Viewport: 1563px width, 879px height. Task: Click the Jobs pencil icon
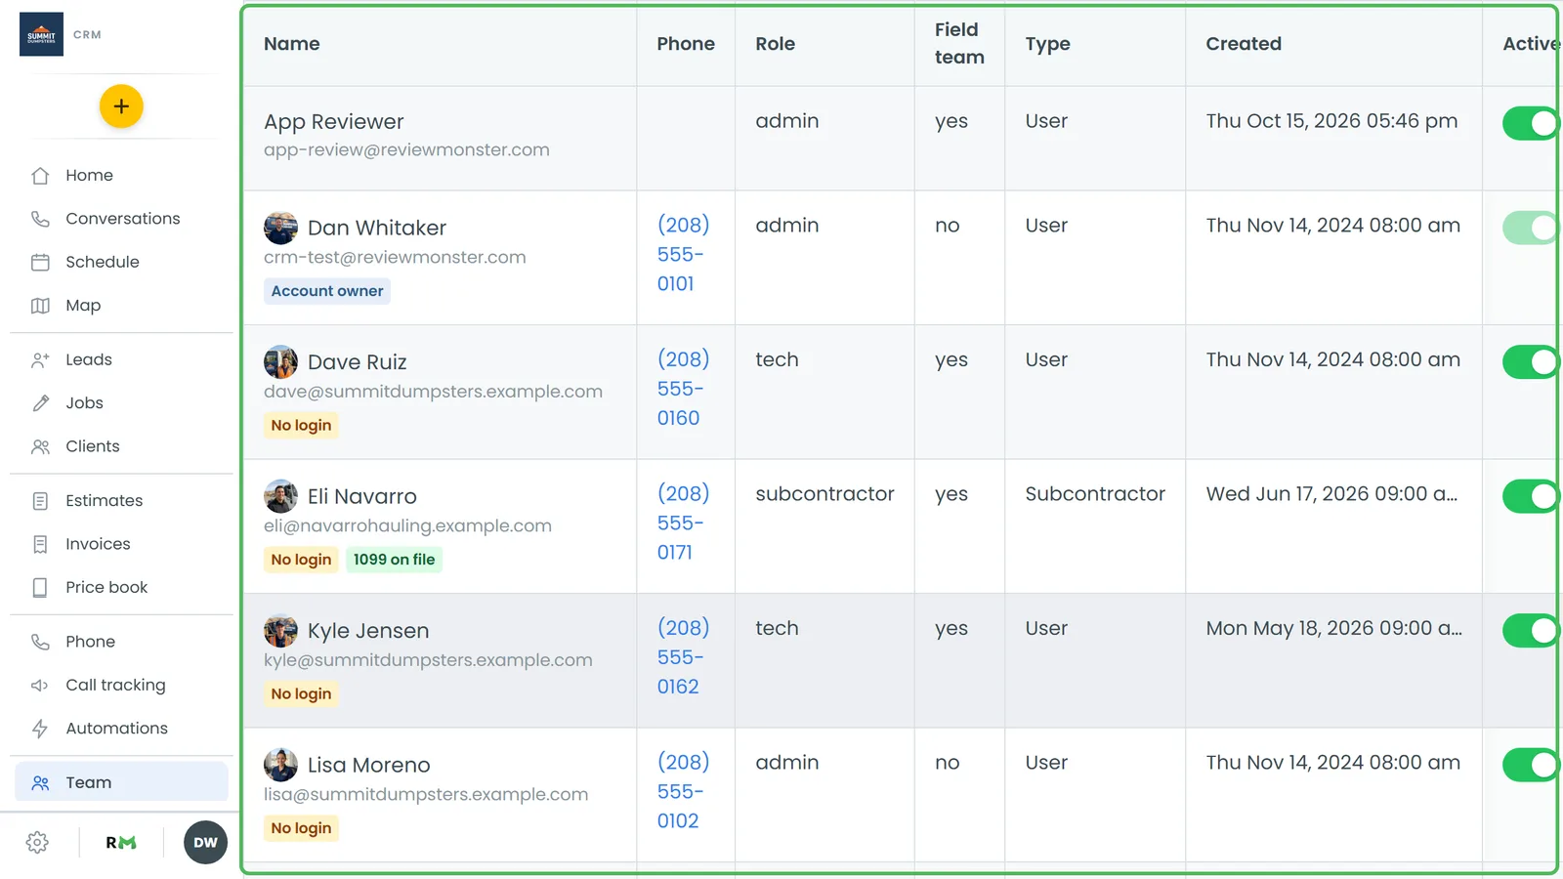[x=40, y=403]
